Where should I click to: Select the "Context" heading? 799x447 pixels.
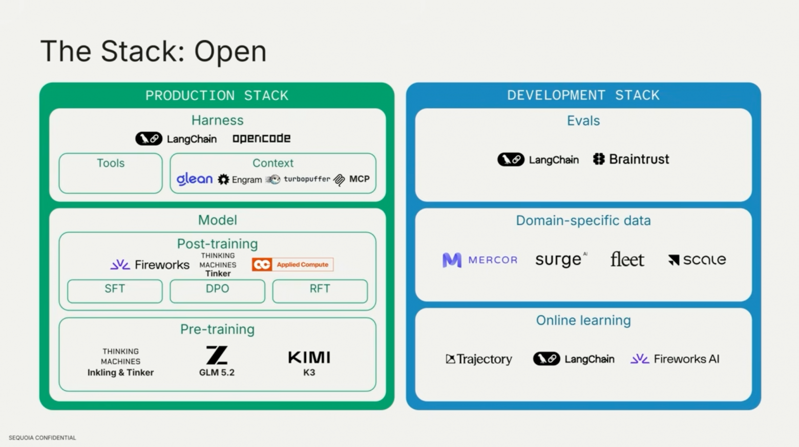(273, 163)
